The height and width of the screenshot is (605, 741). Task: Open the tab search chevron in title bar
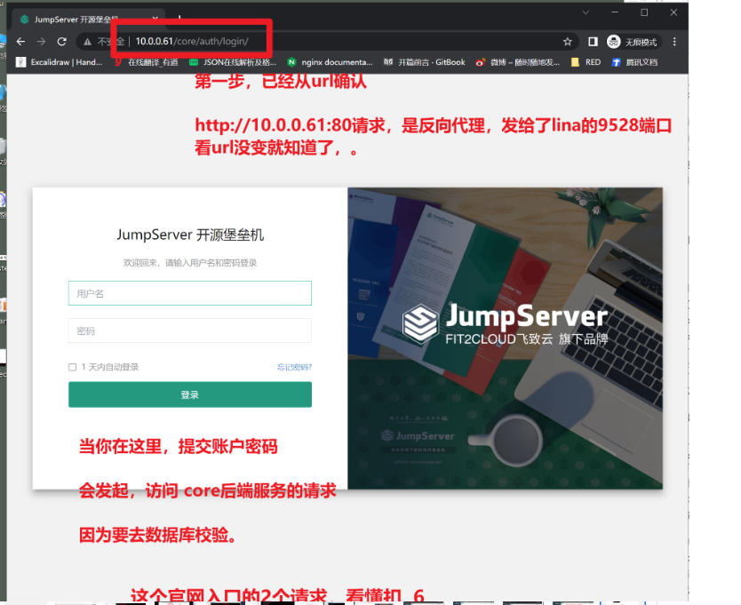586,12
